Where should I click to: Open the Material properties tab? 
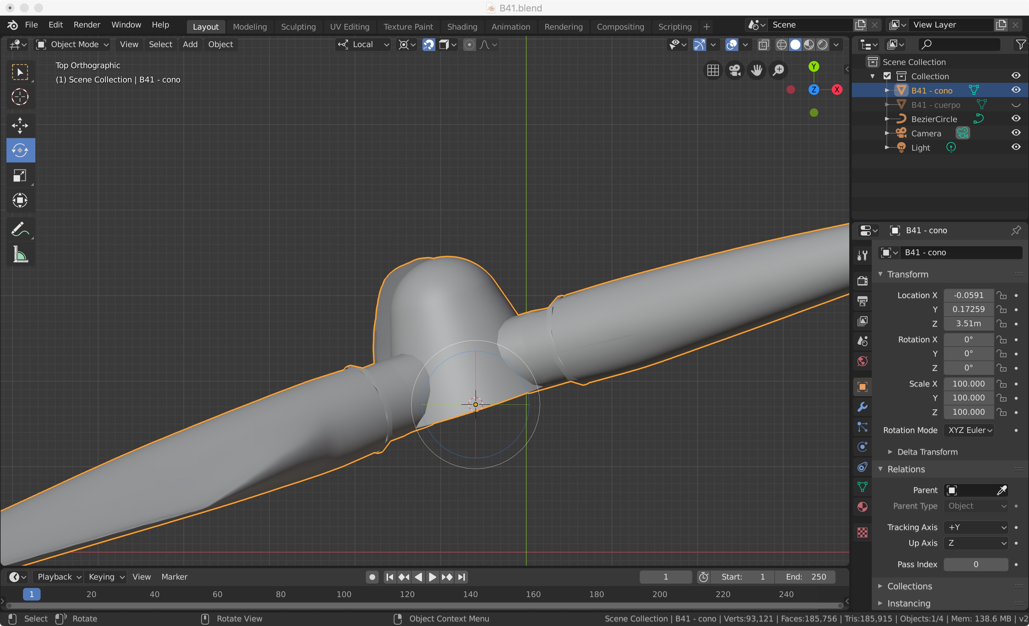pyautogui.click(x=863, y=507)
